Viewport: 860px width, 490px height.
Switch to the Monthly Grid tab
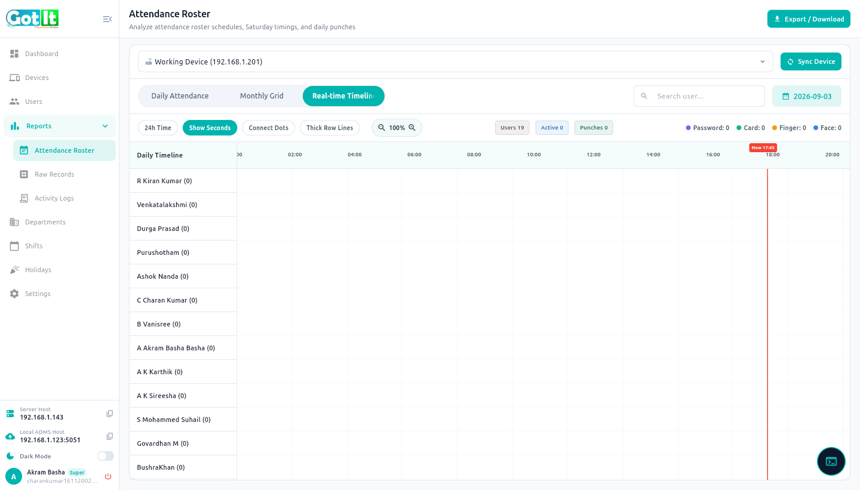262,96
